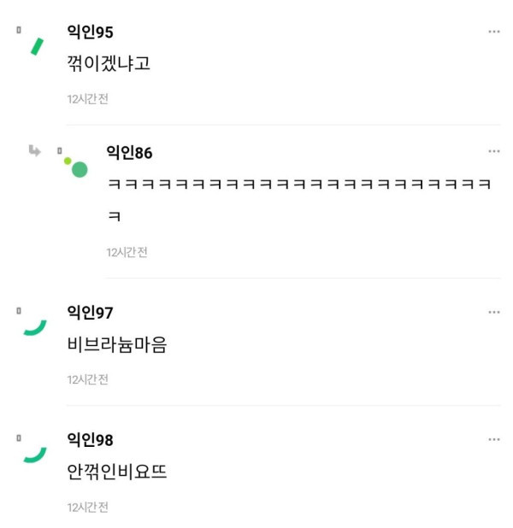The height and width of the screenshot is (528, 513).
Task: Click the comment text 비브라늄마음
Action: pyautogui.click(x=117, y=344)
